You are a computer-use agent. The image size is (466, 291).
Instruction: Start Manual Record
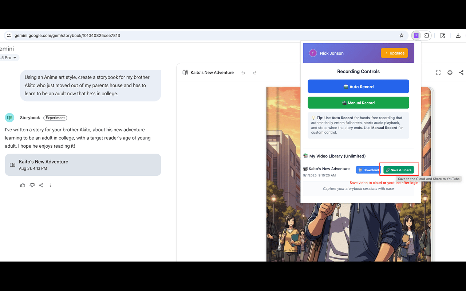pyautogui.click(x=358, y=103)
